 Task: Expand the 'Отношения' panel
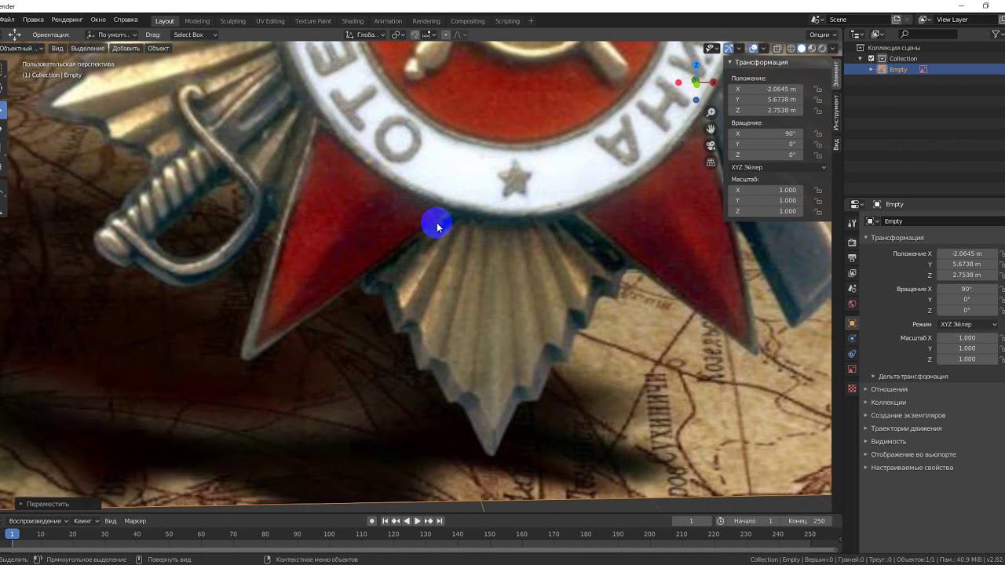pos(889,389)
